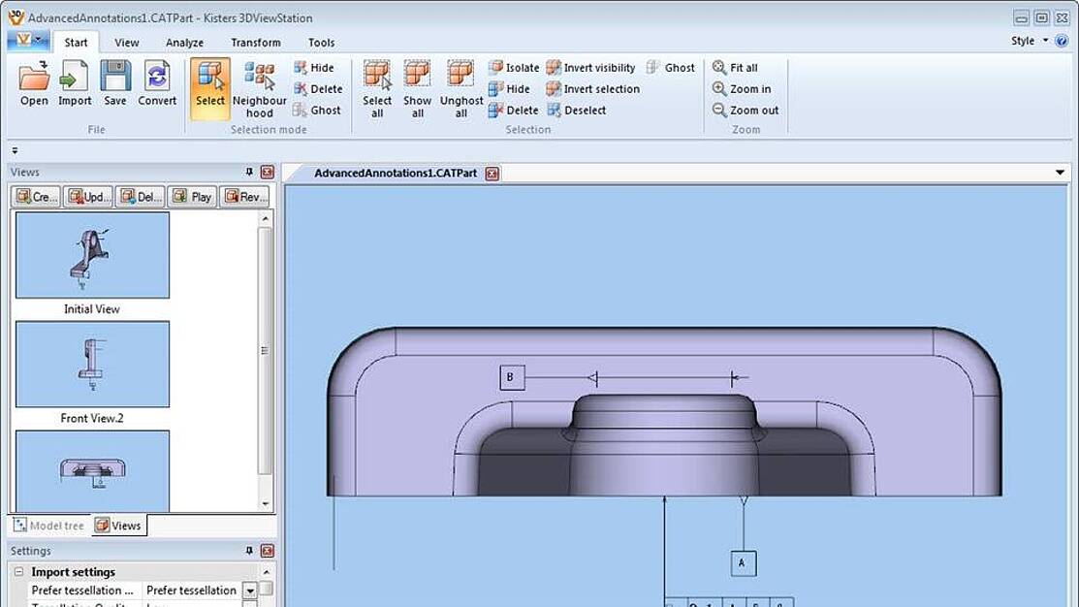Close the Settings panel
This screenshot has height=607, width=1079.
click(267, 551)
